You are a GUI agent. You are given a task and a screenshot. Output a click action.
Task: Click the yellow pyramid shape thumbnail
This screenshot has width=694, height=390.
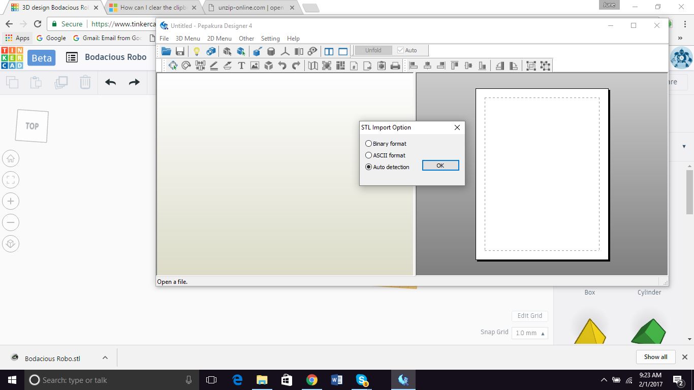[x=590, y=331]
